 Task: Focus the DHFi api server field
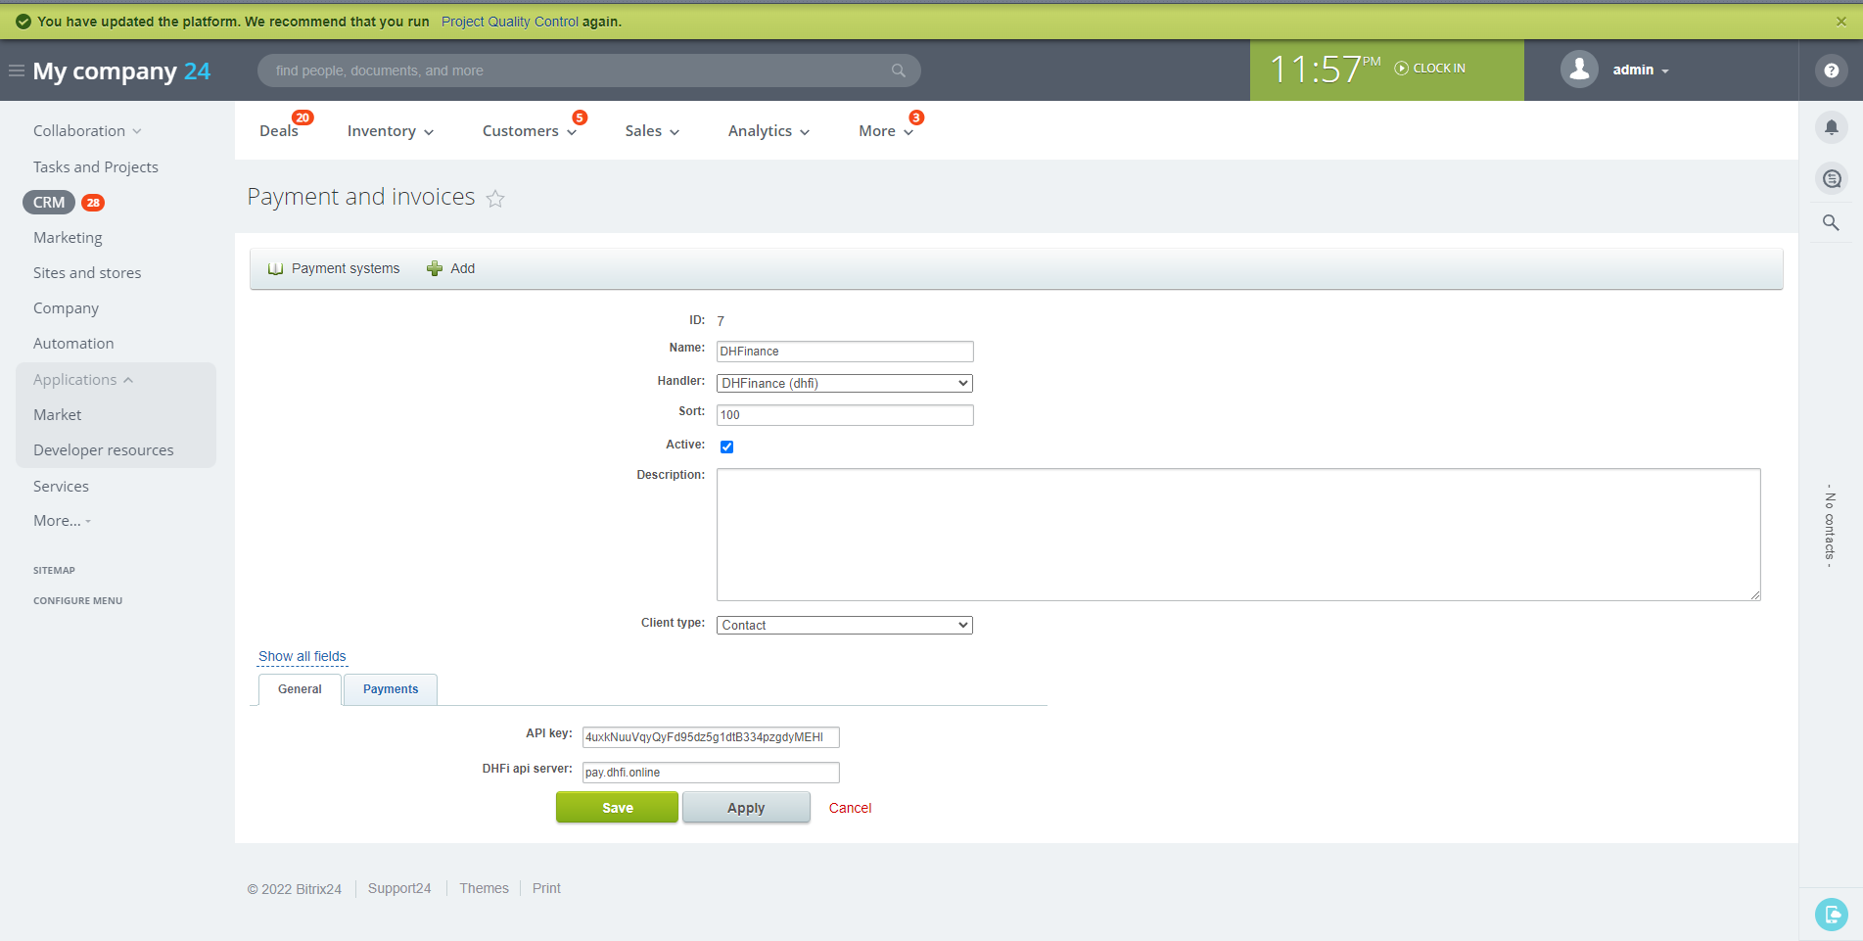click(711, 773)
